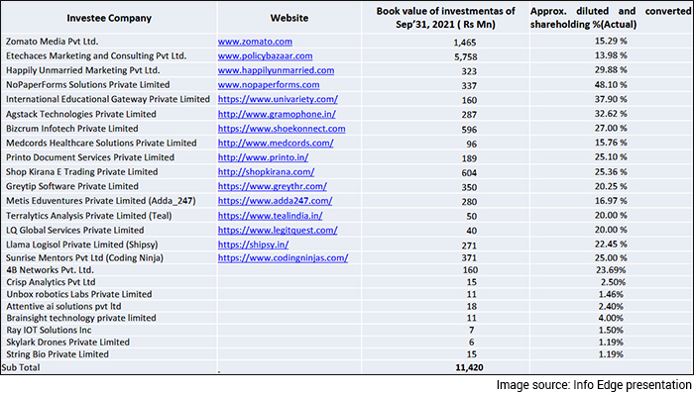The image size is (694, 395).
Task: Select Unbox robotics Labs Private Limited
Action: pyautogui.click(x=78, y=294)
